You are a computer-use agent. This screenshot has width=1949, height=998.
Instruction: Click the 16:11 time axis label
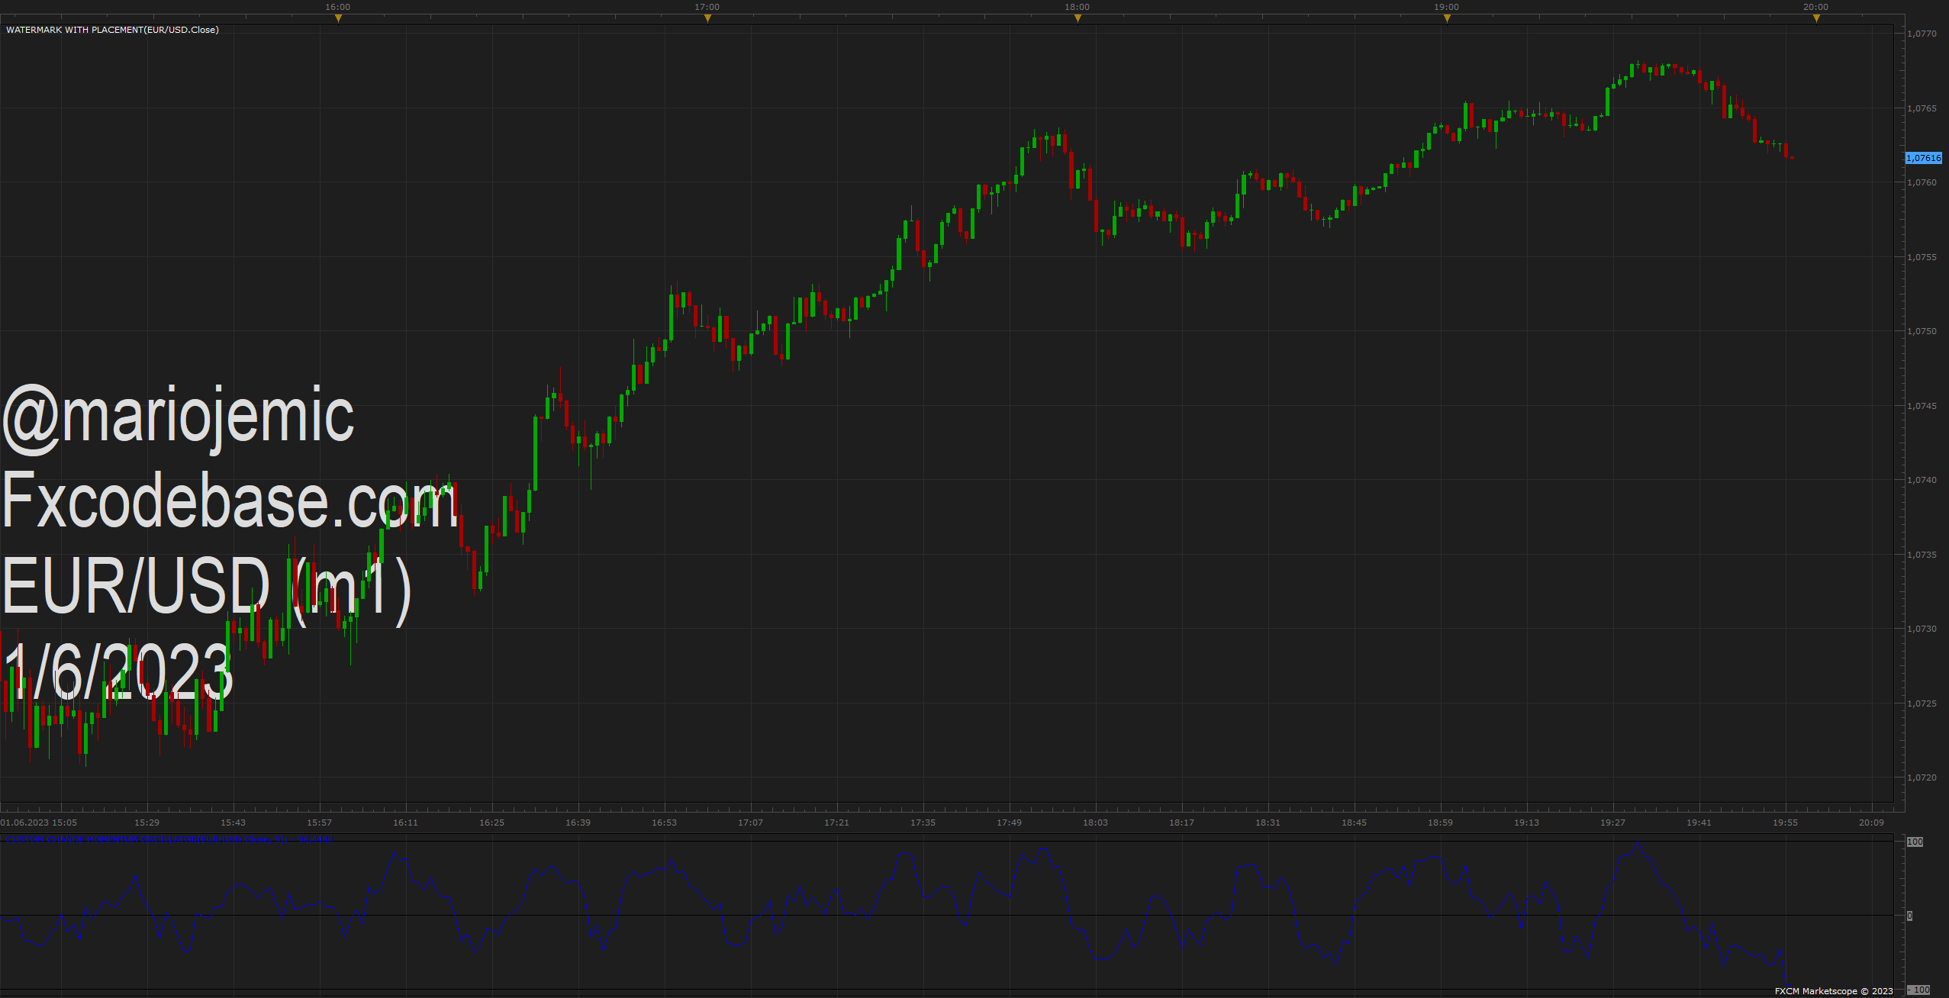405,823
